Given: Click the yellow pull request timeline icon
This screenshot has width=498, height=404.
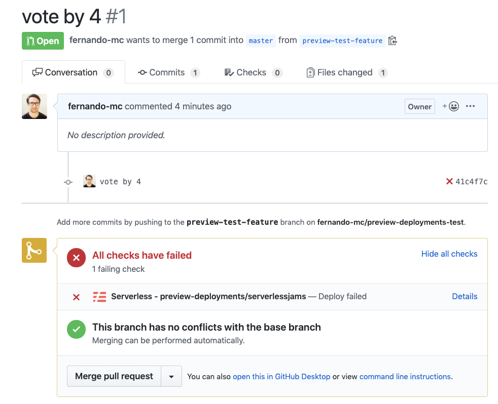Looking at the screenshot, I should [34, 250].
